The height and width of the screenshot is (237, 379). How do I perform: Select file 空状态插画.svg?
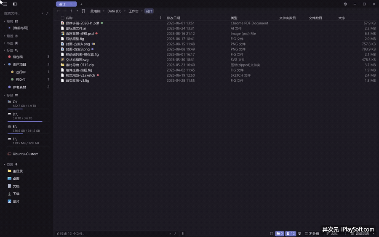(x=77, y=60)
